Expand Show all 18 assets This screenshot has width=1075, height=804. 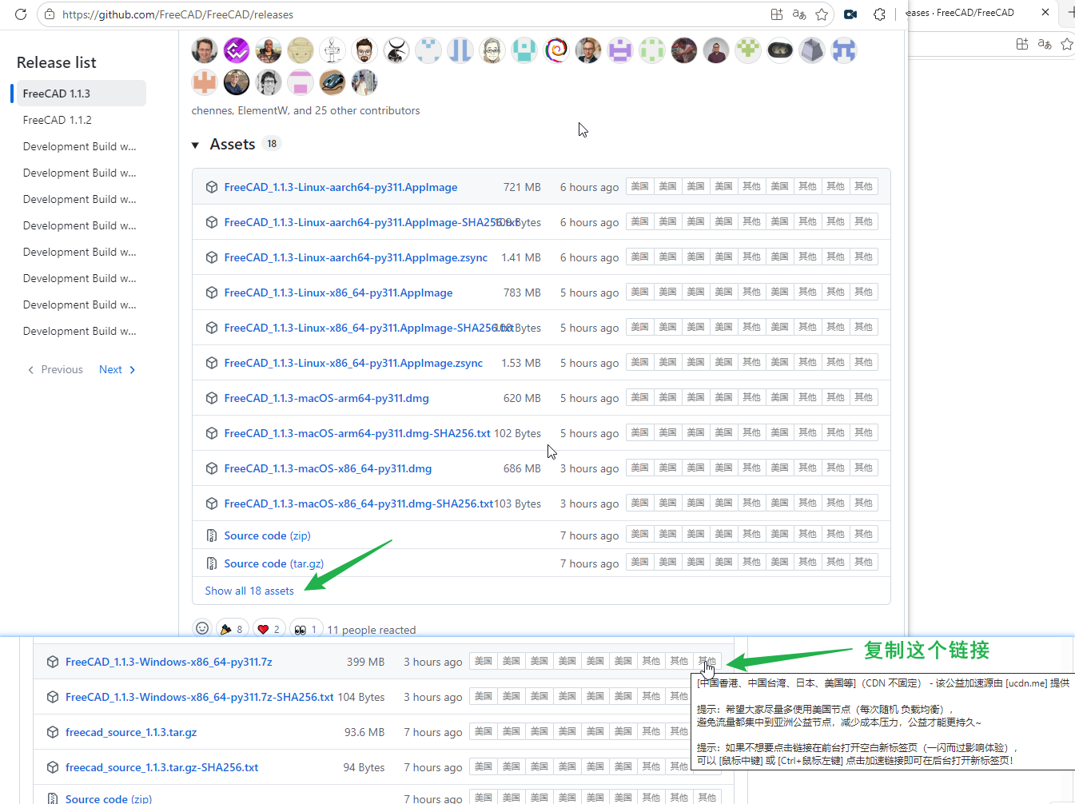[x=249, y=591]
